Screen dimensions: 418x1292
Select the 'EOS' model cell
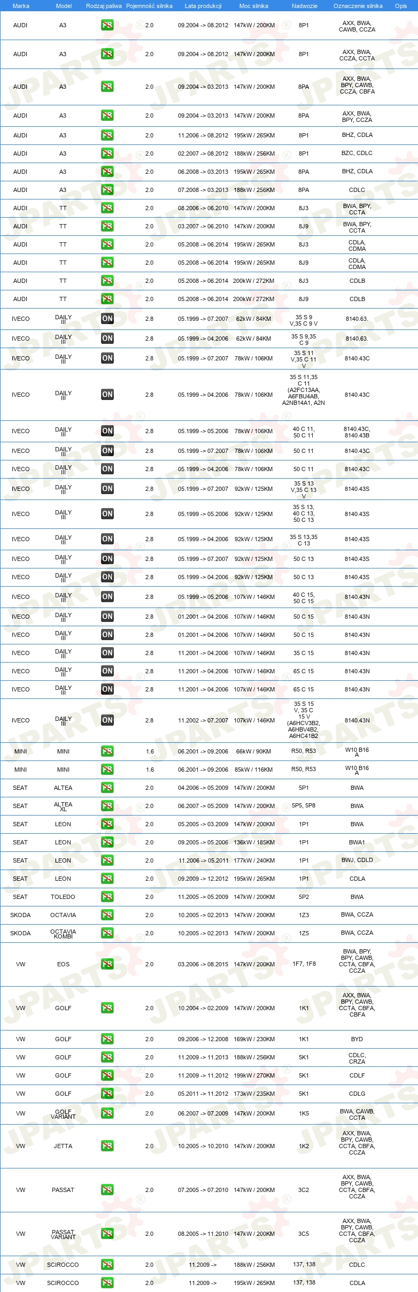(x=63, y=964)
